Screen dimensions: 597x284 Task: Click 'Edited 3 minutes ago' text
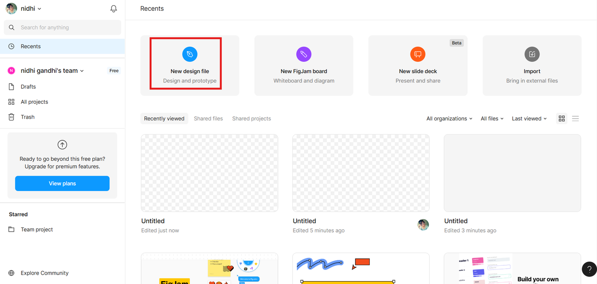(470, 230)
